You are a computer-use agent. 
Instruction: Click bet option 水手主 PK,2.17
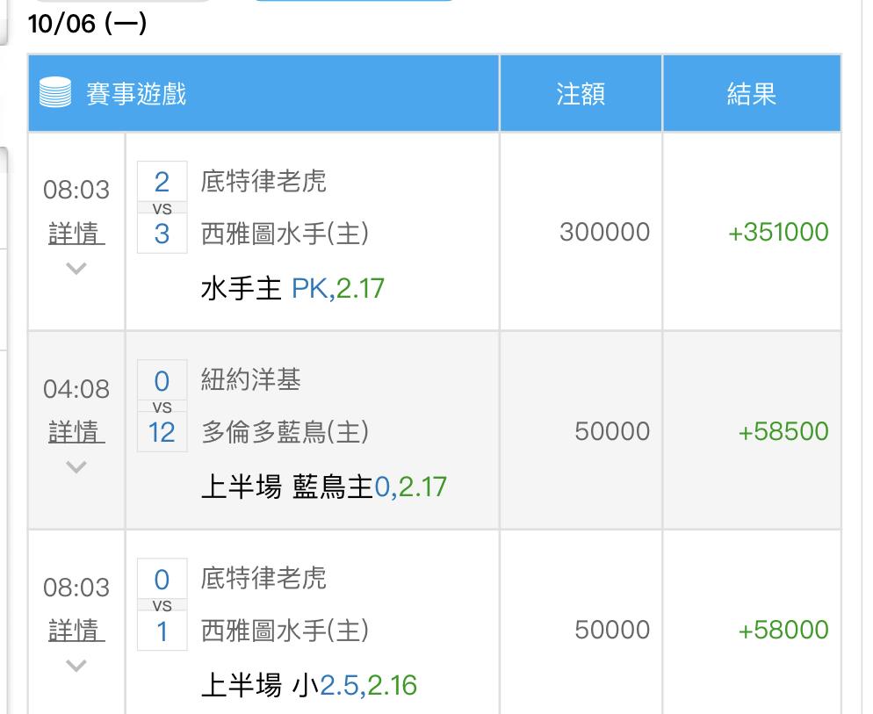pyautogui.click(x=292, y=288)
